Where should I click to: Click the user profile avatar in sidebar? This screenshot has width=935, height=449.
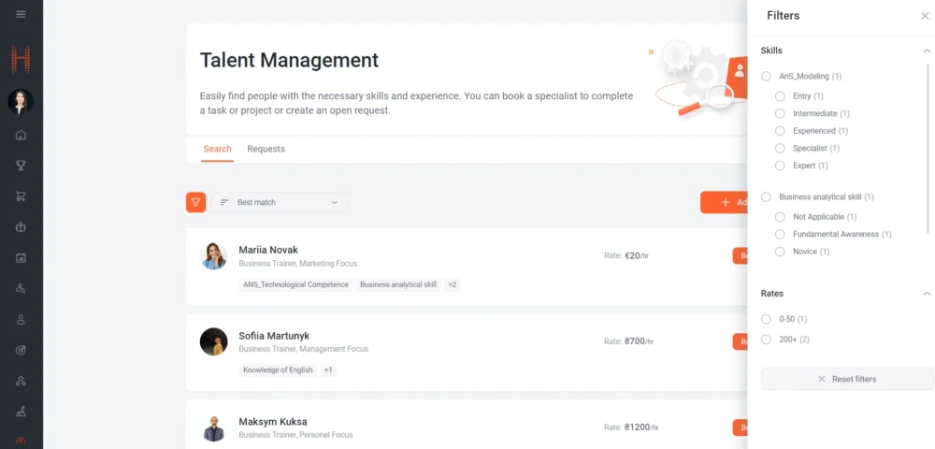(x=21, y=101)
